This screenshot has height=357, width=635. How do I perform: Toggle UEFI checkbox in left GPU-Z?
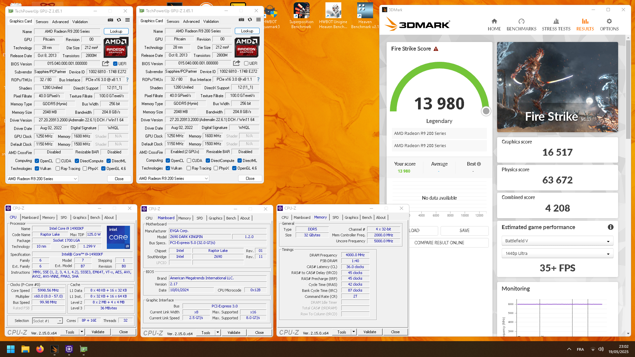click(115, 64)
